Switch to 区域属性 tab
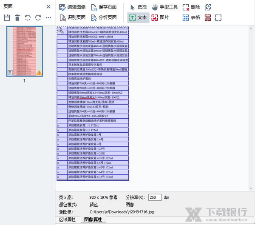The width and height of the screenshot is (255, 225). point(67,219)
